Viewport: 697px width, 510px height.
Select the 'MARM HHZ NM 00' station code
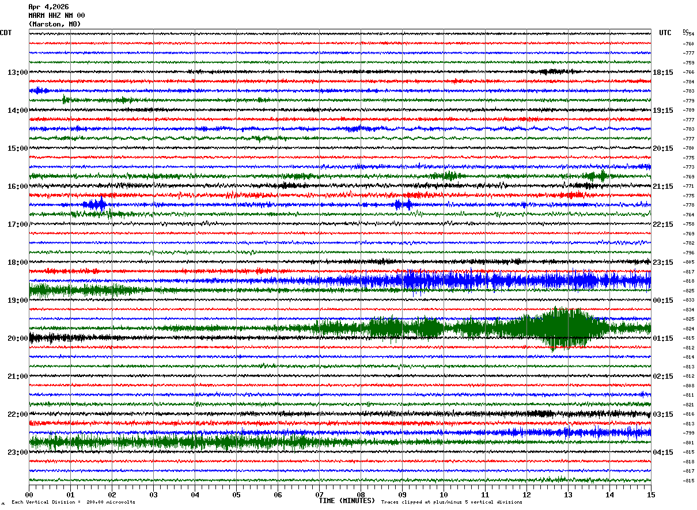coord(56,16)
